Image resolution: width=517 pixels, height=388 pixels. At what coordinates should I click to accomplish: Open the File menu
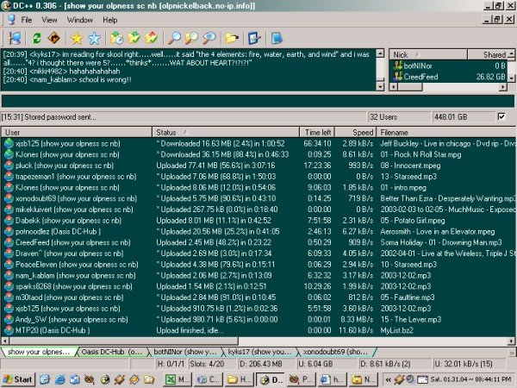[x=27, y=20]
